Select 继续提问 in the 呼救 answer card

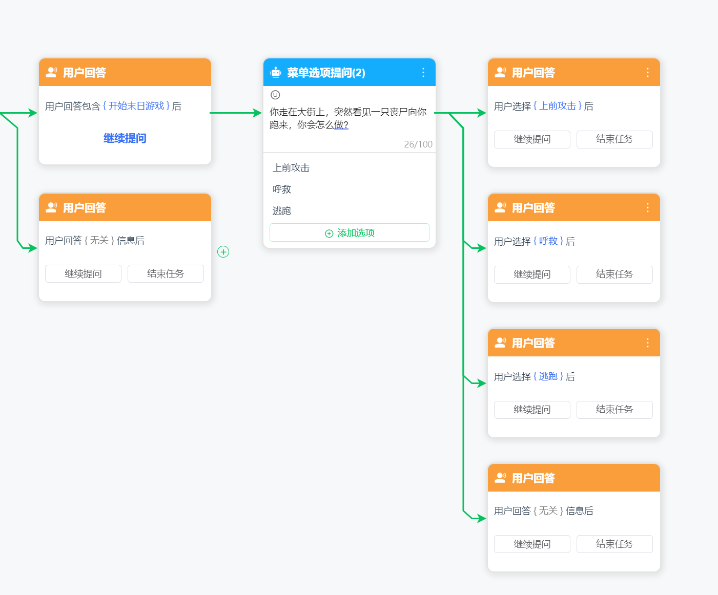click(x=532, y=274)
